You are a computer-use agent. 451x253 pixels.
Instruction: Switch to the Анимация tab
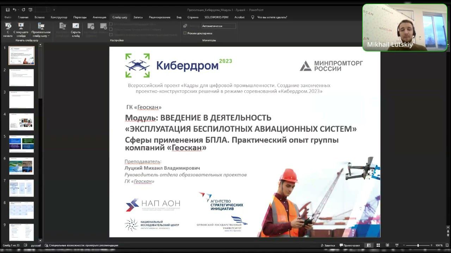click(x=99, y=17)
